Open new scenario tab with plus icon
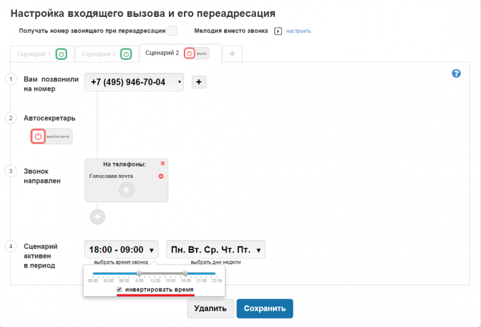Image resolution: width=481 pixels, height=327 pixels. coord(232,54)
